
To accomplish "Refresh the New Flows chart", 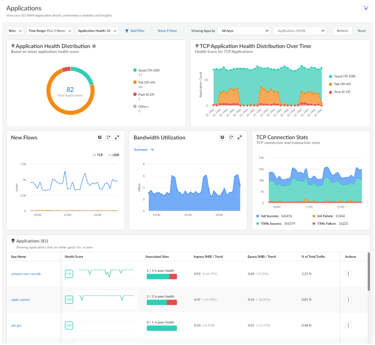I will point(108,138).
